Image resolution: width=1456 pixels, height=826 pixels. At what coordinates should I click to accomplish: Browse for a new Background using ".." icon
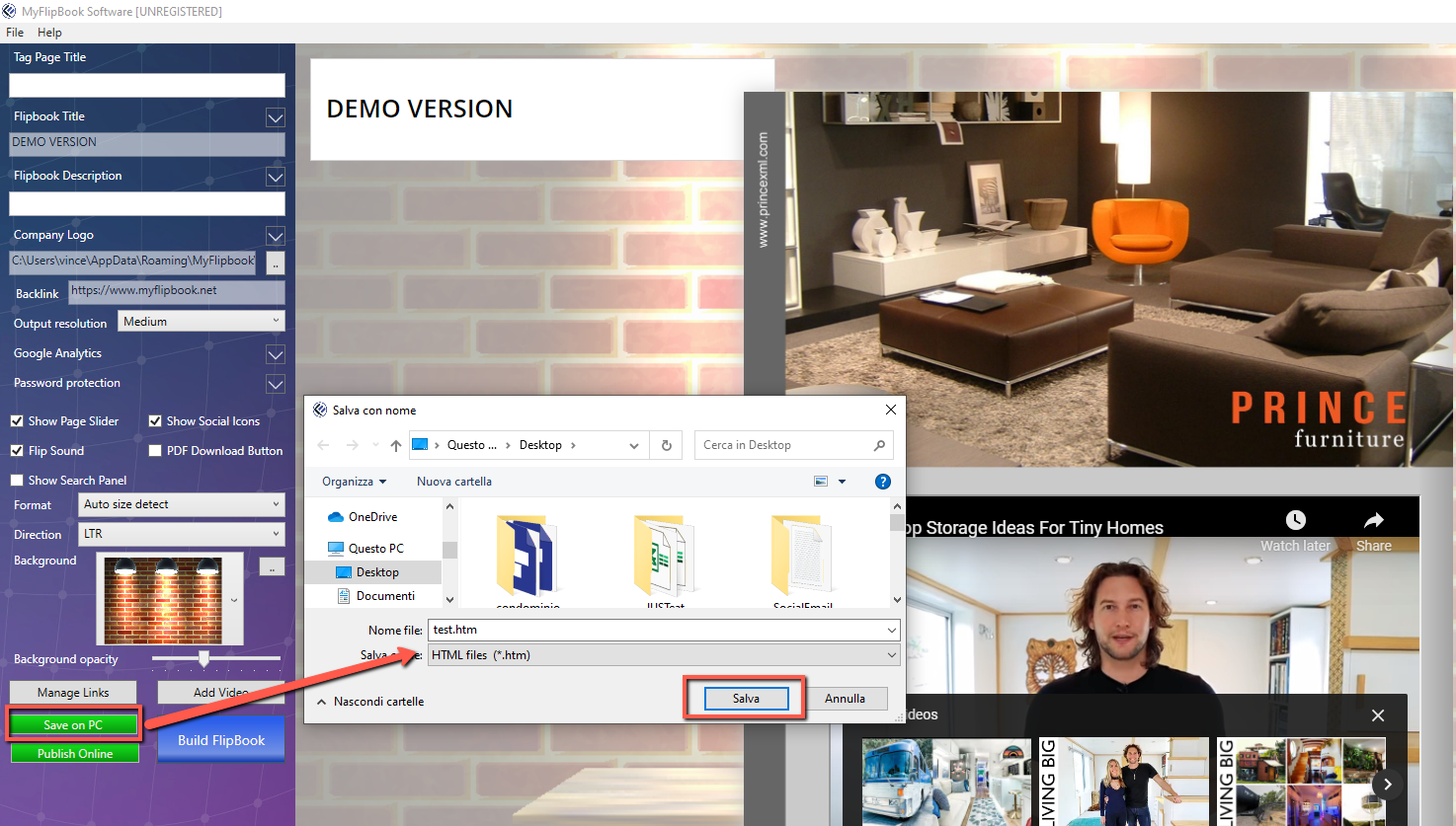[272, 565]
